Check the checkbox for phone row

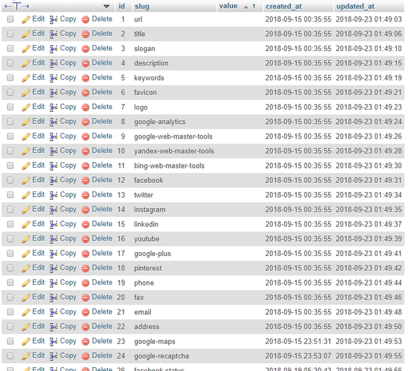[x=10, y=283]
